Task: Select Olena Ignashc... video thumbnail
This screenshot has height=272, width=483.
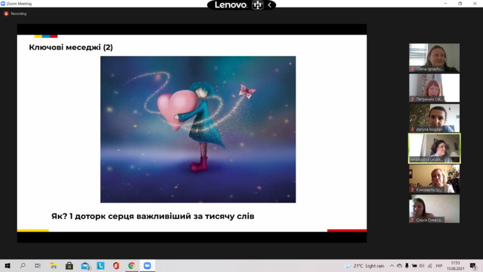Action: pos(435,58)
